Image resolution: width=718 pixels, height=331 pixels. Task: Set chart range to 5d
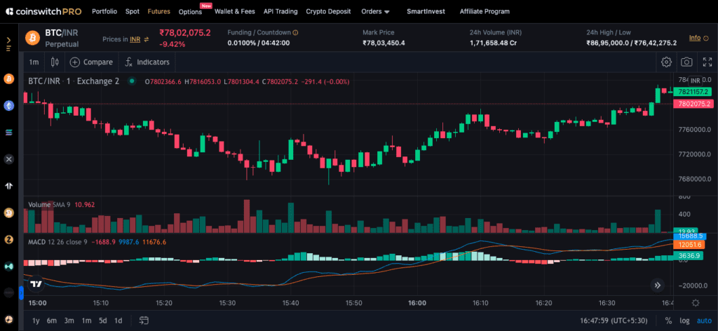coord(103,320)
